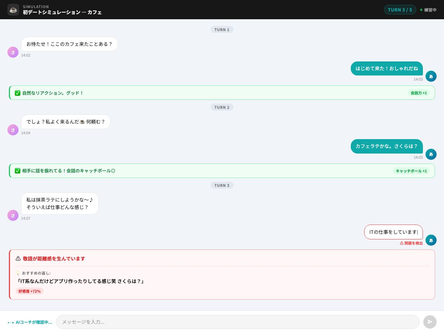The image size is (444, 333).
Task: Select the suggested IT系なんだけど reply text
Action: tap(81, 281)
